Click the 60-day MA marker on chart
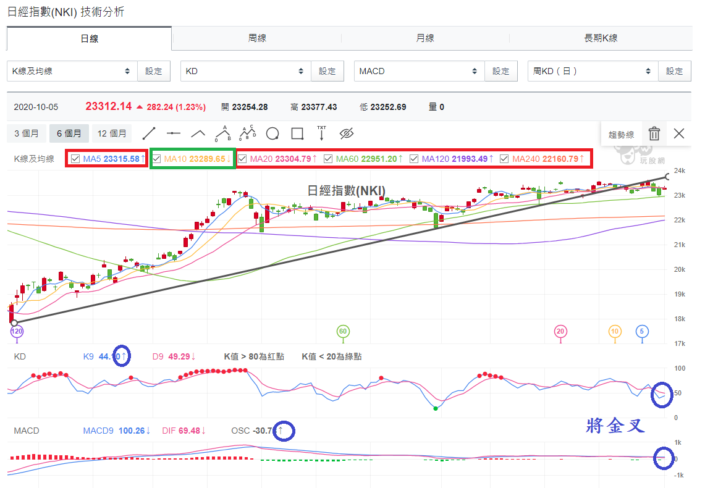Image resolution: width=705 pixels, height=488 pixels. [x=343, y=332]
